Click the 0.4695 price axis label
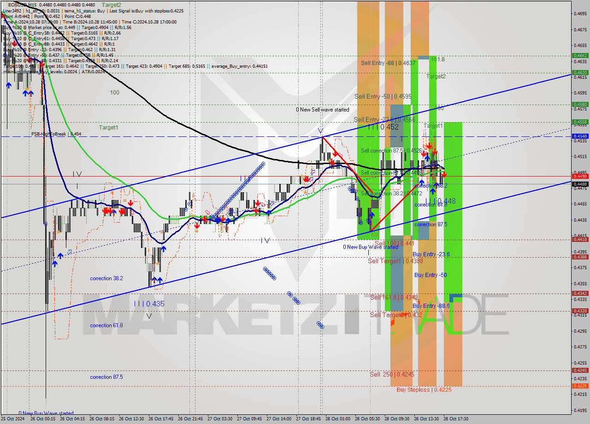 point(581,14)
